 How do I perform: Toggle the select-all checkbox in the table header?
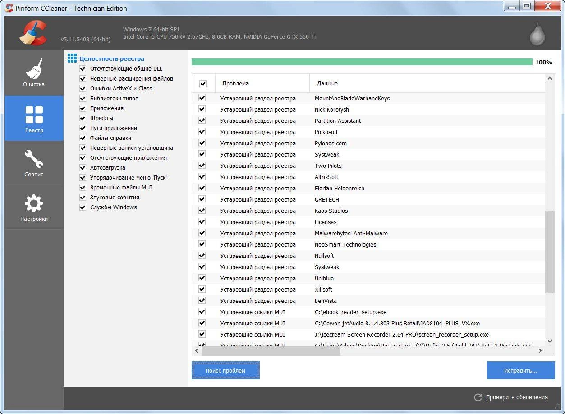pos(203,84)
